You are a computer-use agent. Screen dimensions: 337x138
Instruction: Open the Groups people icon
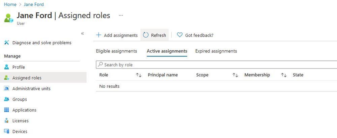[6, 99]
